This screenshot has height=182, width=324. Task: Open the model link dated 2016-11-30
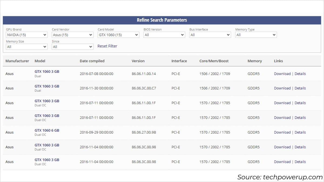(47, 86)
